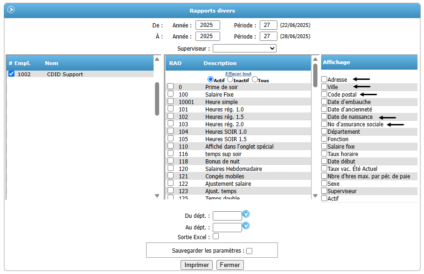Viewport: 424px width, 274px height.
Task: Select the Inactif radio button
Action: coord(230,80)
